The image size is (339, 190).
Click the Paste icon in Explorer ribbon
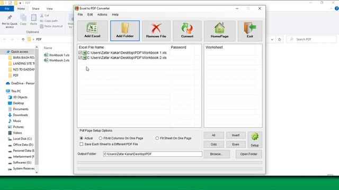(33, 20)
